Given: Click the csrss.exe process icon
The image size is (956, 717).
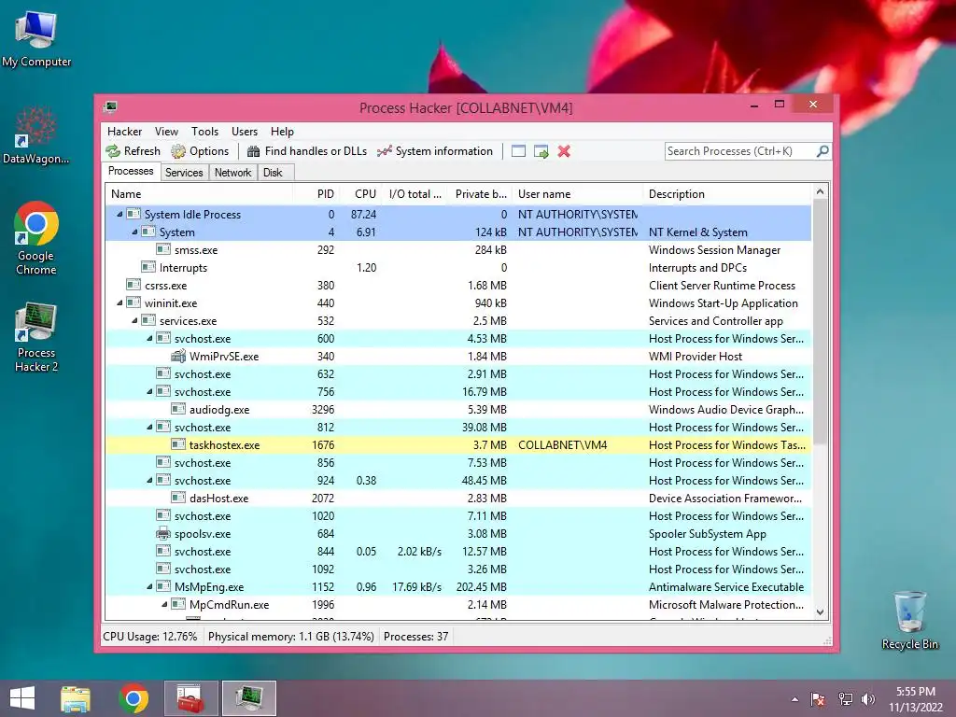Looking at the screenshot, I should pos(134,285).
